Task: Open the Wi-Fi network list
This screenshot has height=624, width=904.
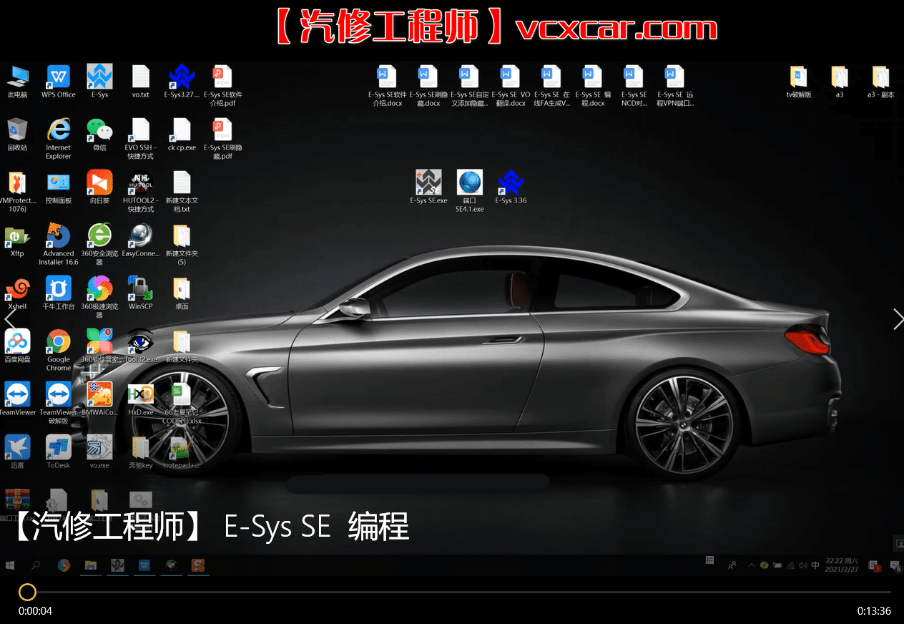Action: [x=791, y=565]
